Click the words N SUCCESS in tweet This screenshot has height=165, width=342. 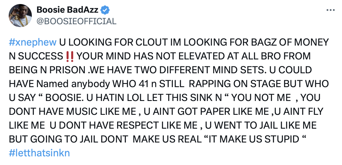(36, 56)
